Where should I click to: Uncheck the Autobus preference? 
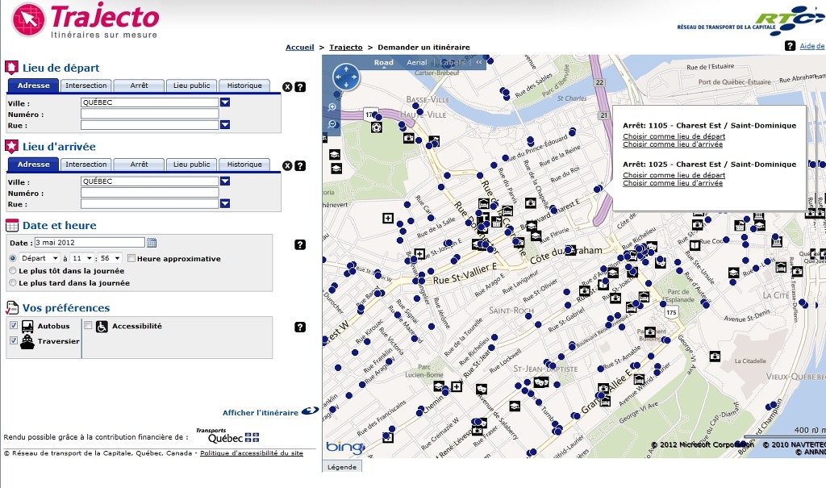13,326
